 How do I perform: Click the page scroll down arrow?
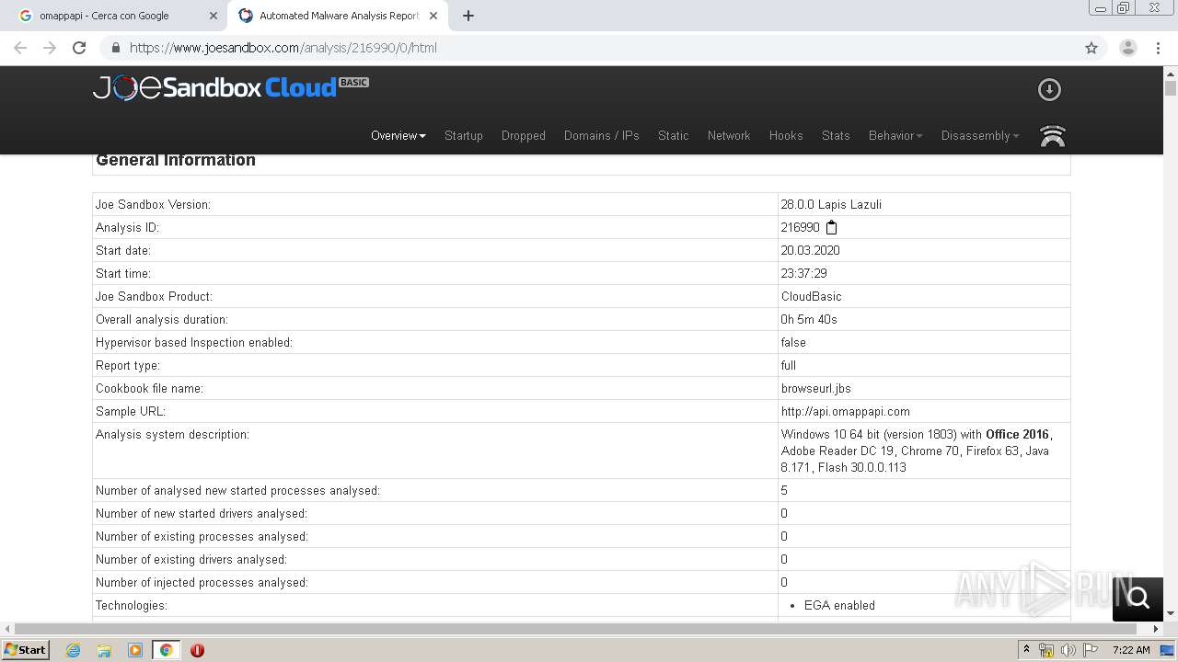pos(1171,613)
